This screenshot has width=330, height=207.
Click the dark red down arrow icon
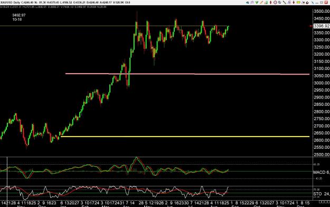(x=294, y=3)
